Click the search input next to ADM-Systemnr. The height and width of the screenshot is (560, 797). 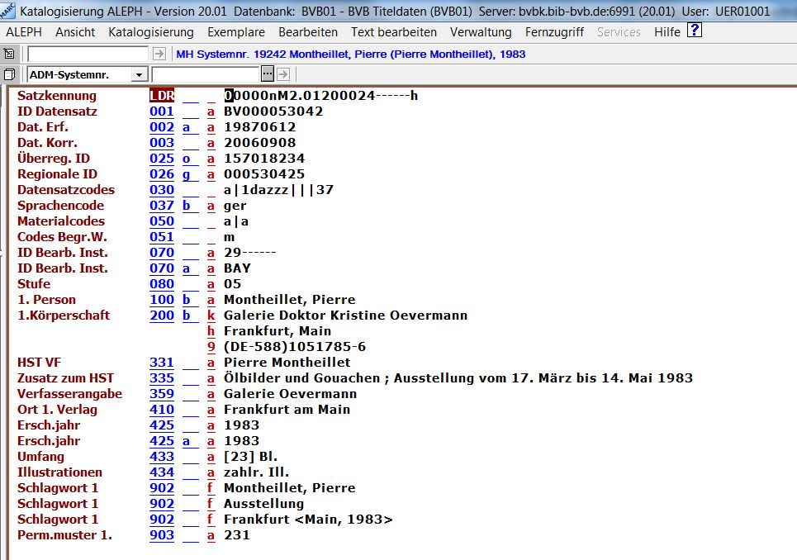(217, 74)
